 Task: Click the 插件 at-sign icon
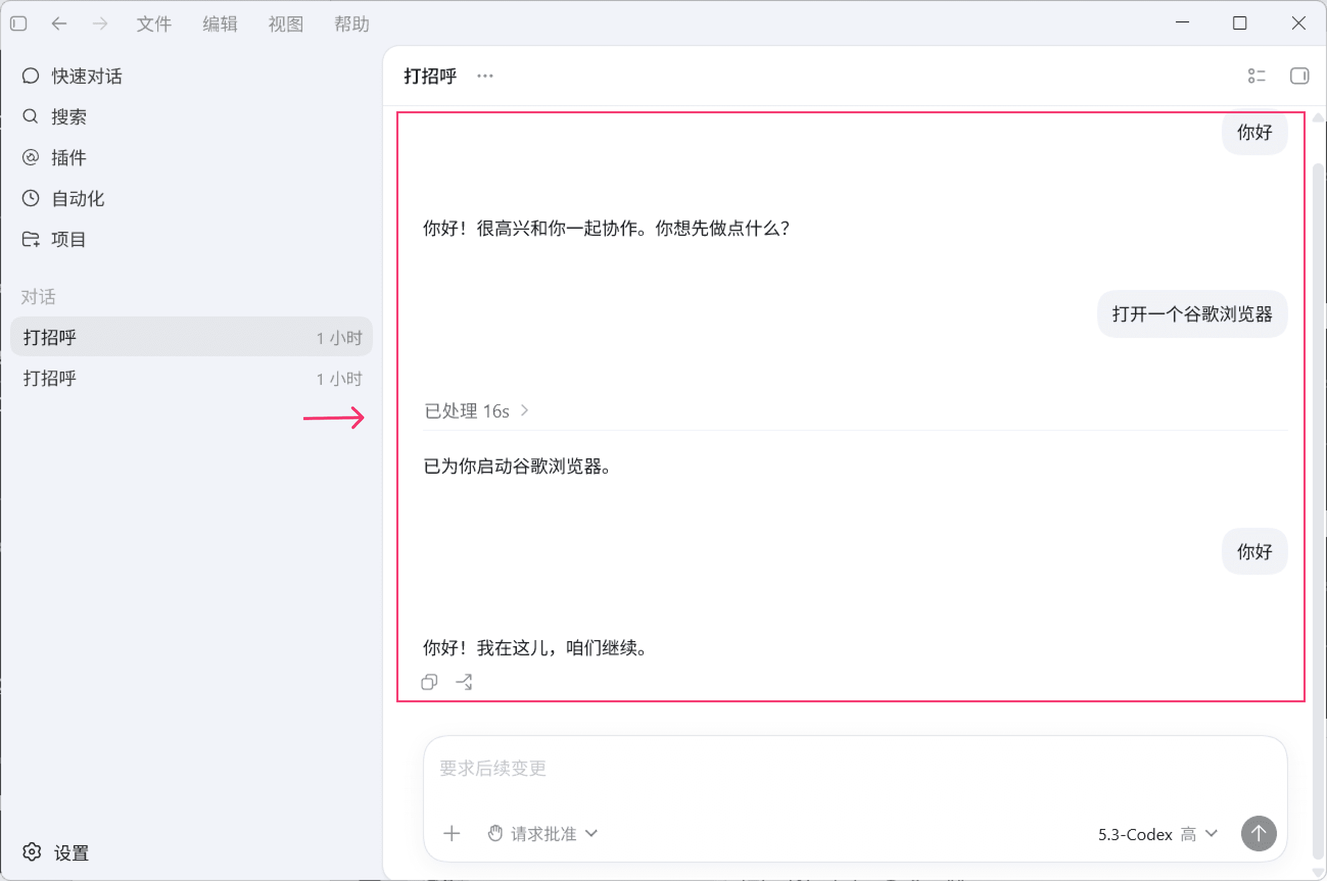pyautogui.click(x=30, y=157)
